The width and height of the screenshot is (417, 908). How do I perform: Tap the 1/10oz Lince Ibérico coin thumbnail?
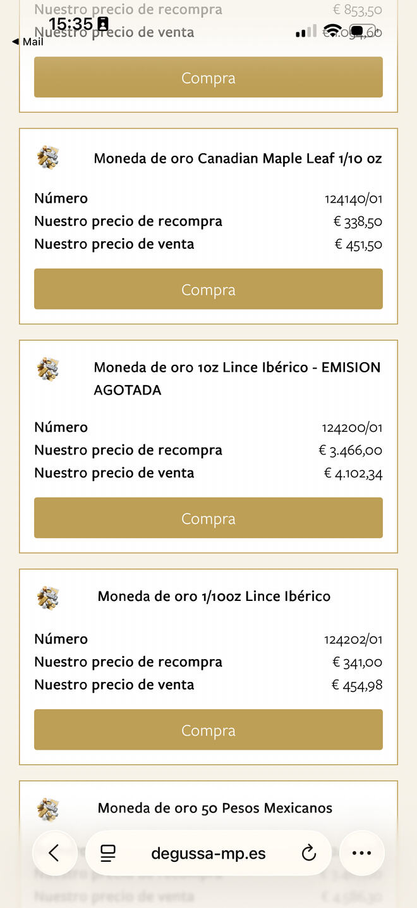[48, 596]
